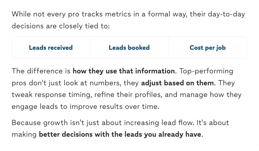
Task: Click the line "decisions are closely tied to:"
Action: pos(61,26)
